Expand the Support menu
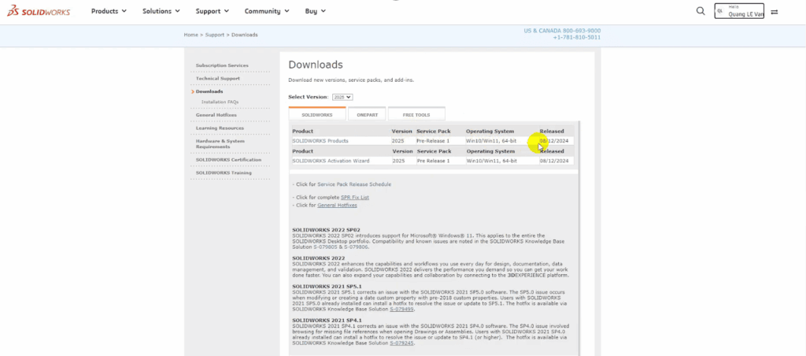This screenshot has height=356, width=806. click(213, 11)
